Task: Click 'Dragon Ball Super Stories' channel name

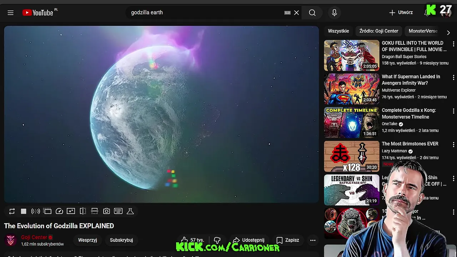Action: pos(404,57)
